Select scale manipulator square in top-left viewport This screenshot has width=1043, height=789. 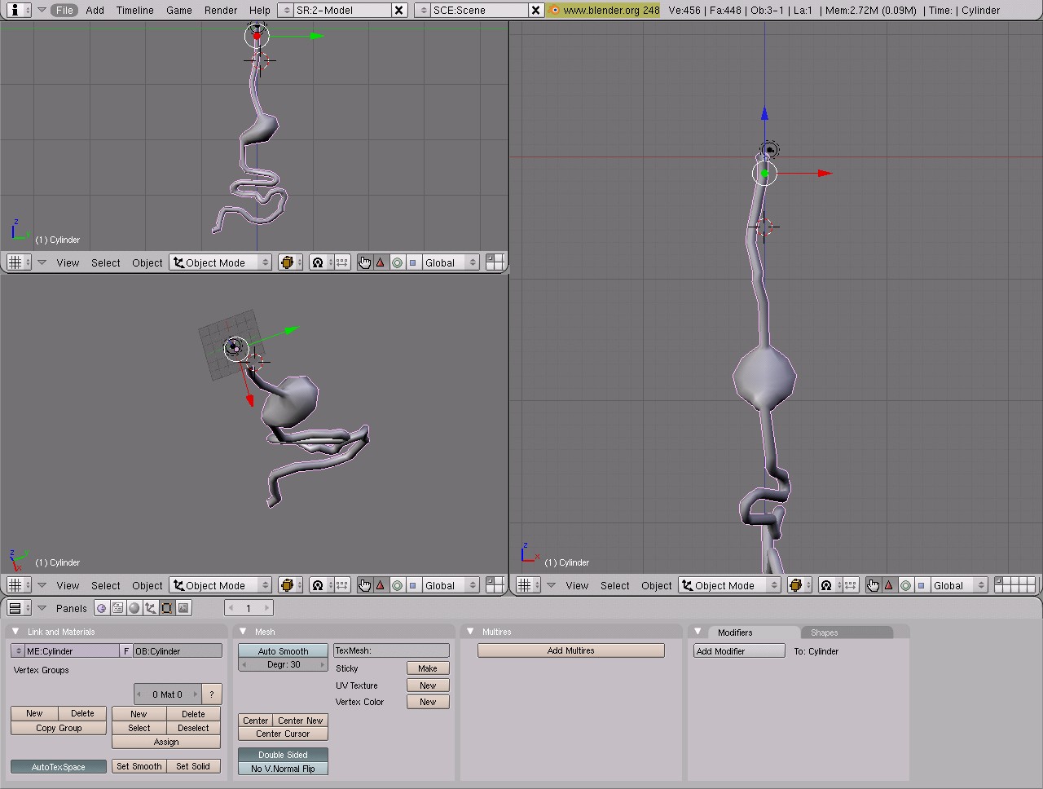pyautogui.click(x=412, y=262)
